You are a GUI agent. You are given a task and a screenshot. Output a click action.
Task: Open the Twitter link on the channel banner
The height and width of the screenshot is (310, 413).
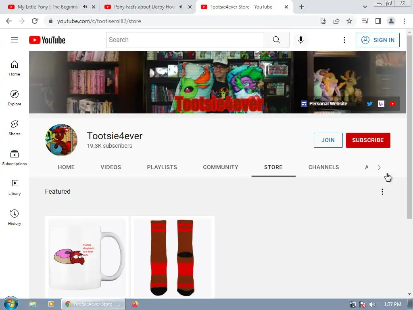pyautogui.click(x=370, y=104)
